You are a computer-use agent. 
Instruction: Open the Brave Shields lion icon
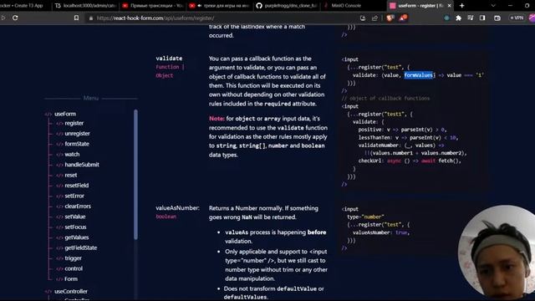390,18
